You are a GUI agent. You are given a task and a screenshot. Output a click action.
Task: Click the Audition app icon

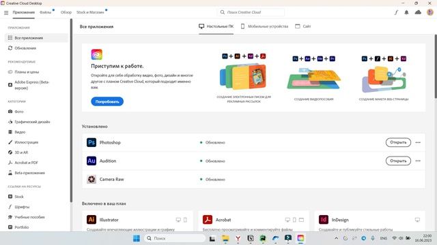point(91,161)
